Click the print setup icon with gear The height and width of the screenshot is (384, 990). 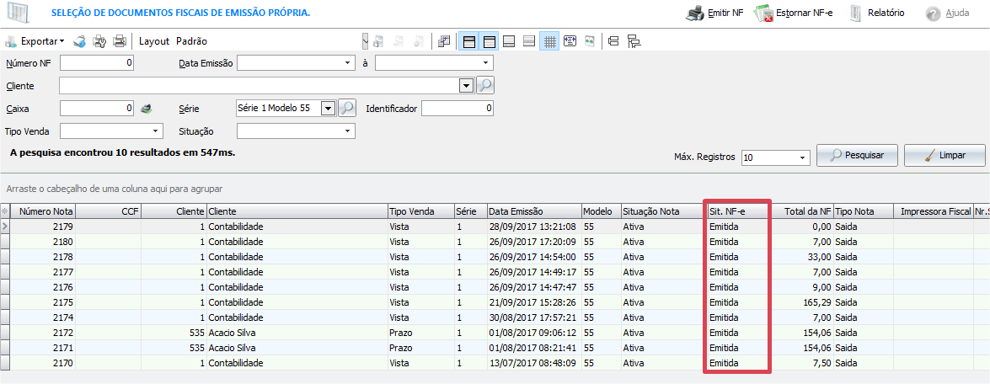click(99, 41)
